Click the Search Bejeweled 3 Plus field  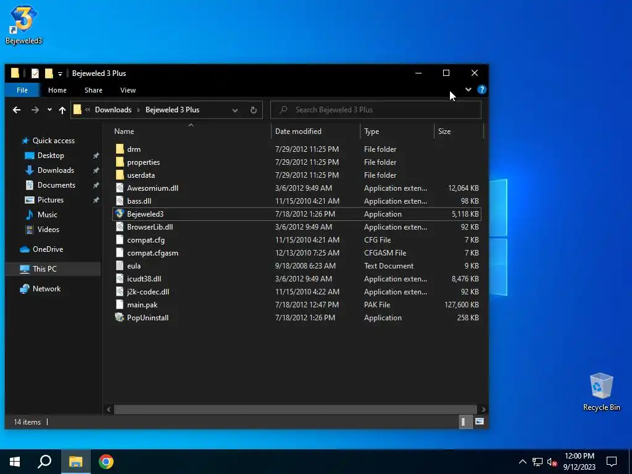(x=376, y=110)
